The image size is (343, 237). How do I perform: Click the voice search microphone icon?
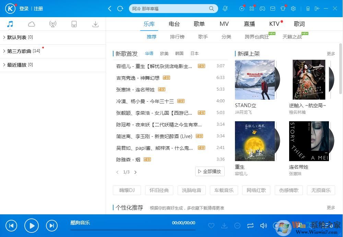(225, 9)
